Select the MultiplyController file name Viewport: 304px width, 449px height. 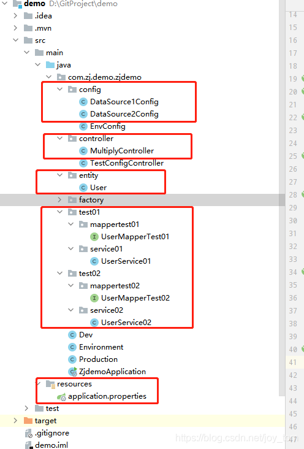pyautogui.click(x=122, y=151)
